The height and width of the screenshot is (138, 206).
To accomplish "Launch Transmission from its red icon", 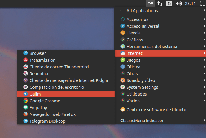I will pos(26,60).
